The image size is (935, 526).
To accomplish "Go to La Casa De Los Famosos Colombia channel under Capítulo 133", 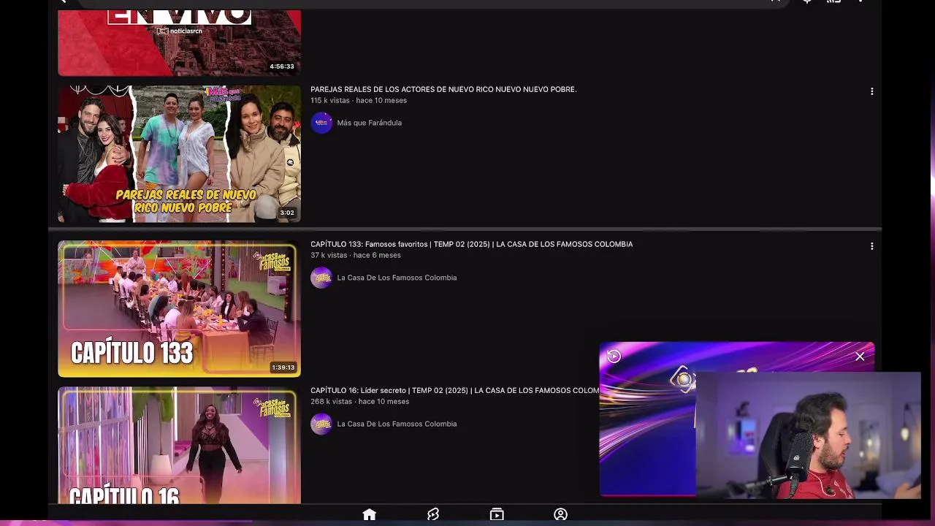I will pyautogui.click(x=397, y=278).
